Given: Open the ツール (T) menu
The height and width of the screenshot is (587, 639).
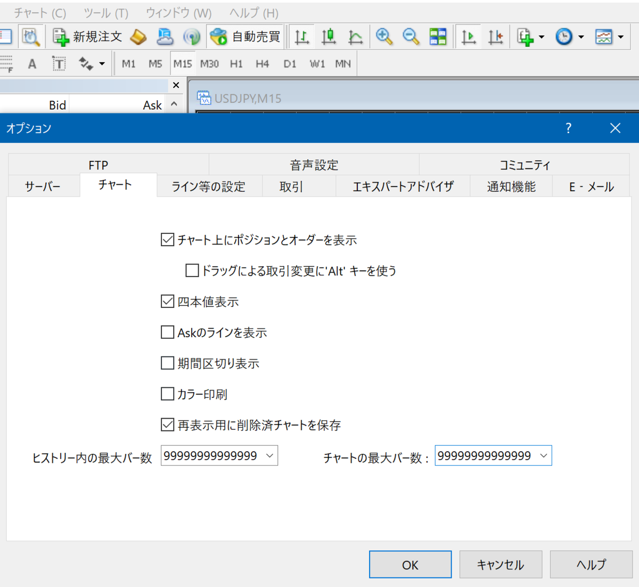Looking at the screenshot, I should click(x=106, y=13).
